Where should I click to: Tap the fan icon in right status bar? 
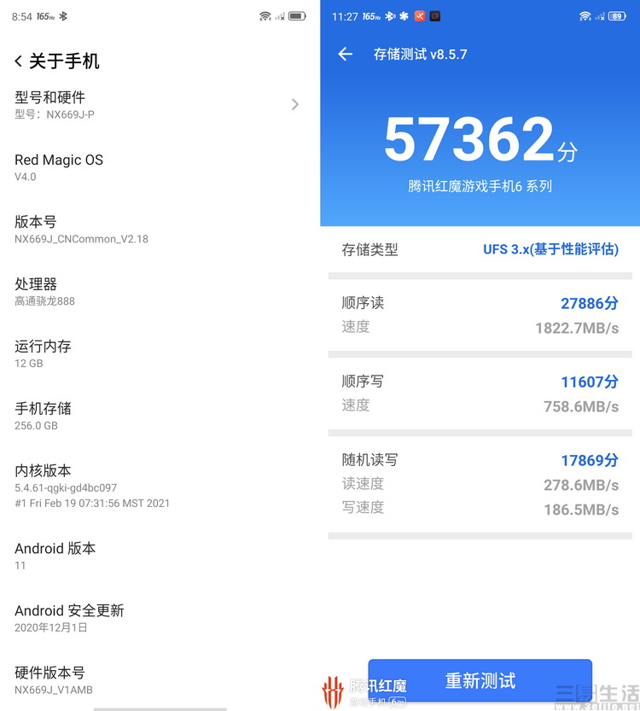click(x=404, y=16)
